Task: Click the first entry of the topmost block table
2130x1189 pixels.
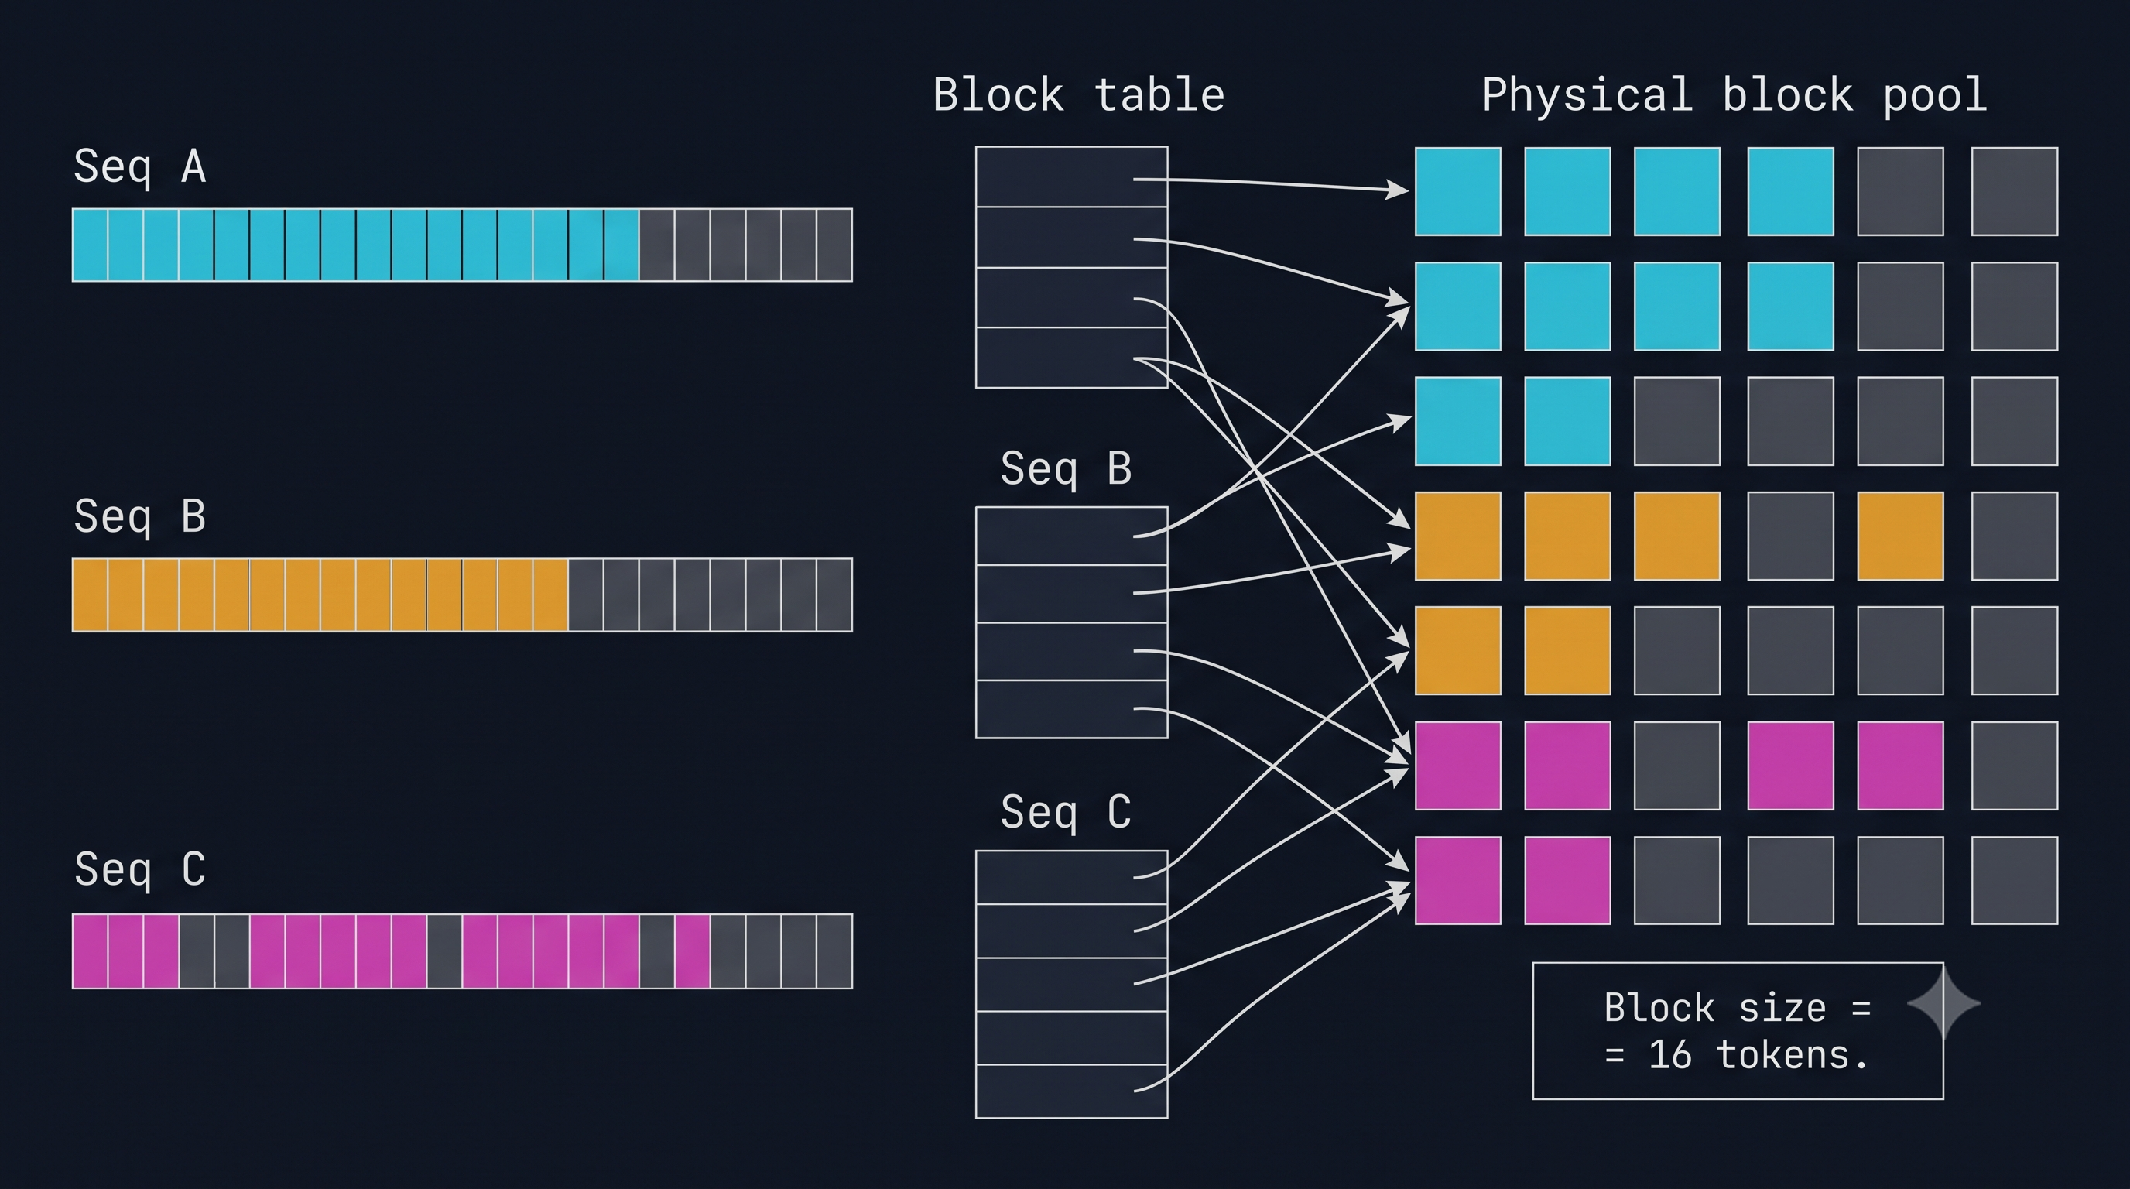Action: [1072, 177]
